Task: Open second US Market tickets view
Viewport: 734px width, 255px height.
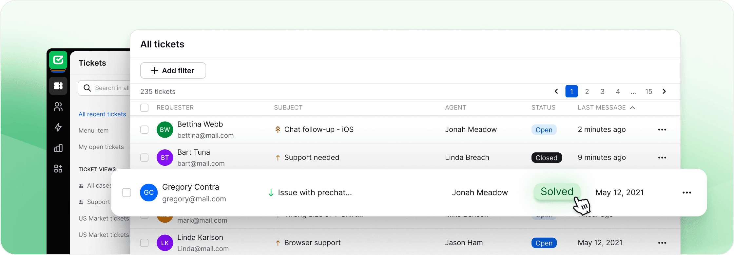Action: pyautogui.click(x=104, y=235)
